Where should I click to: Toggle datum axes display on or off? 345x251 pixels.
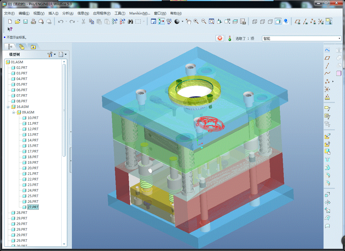coord(306,21)
